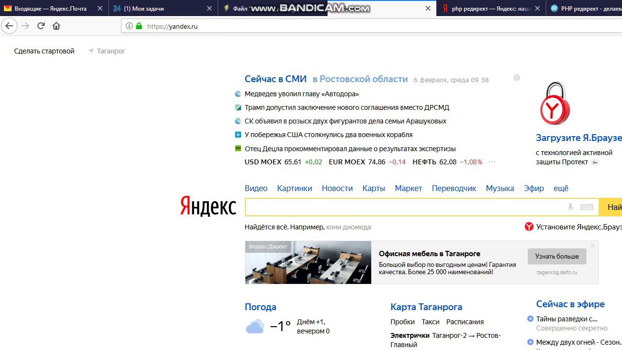Click the office furniture ad thumbnail
This screenshot has width=622, height=350.
[x=308, y=262]
